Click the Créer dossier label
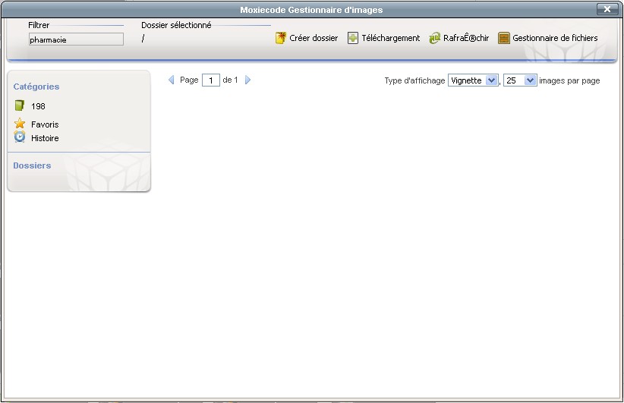Screen dimensions: 624x403 [314, 38]
